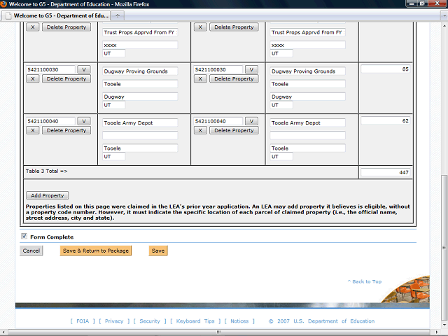Image resolution: width=448 pixels, height=336 pixels.
Task: Toggle the Form Complete checkbox
Action: [x=24, y=237]
